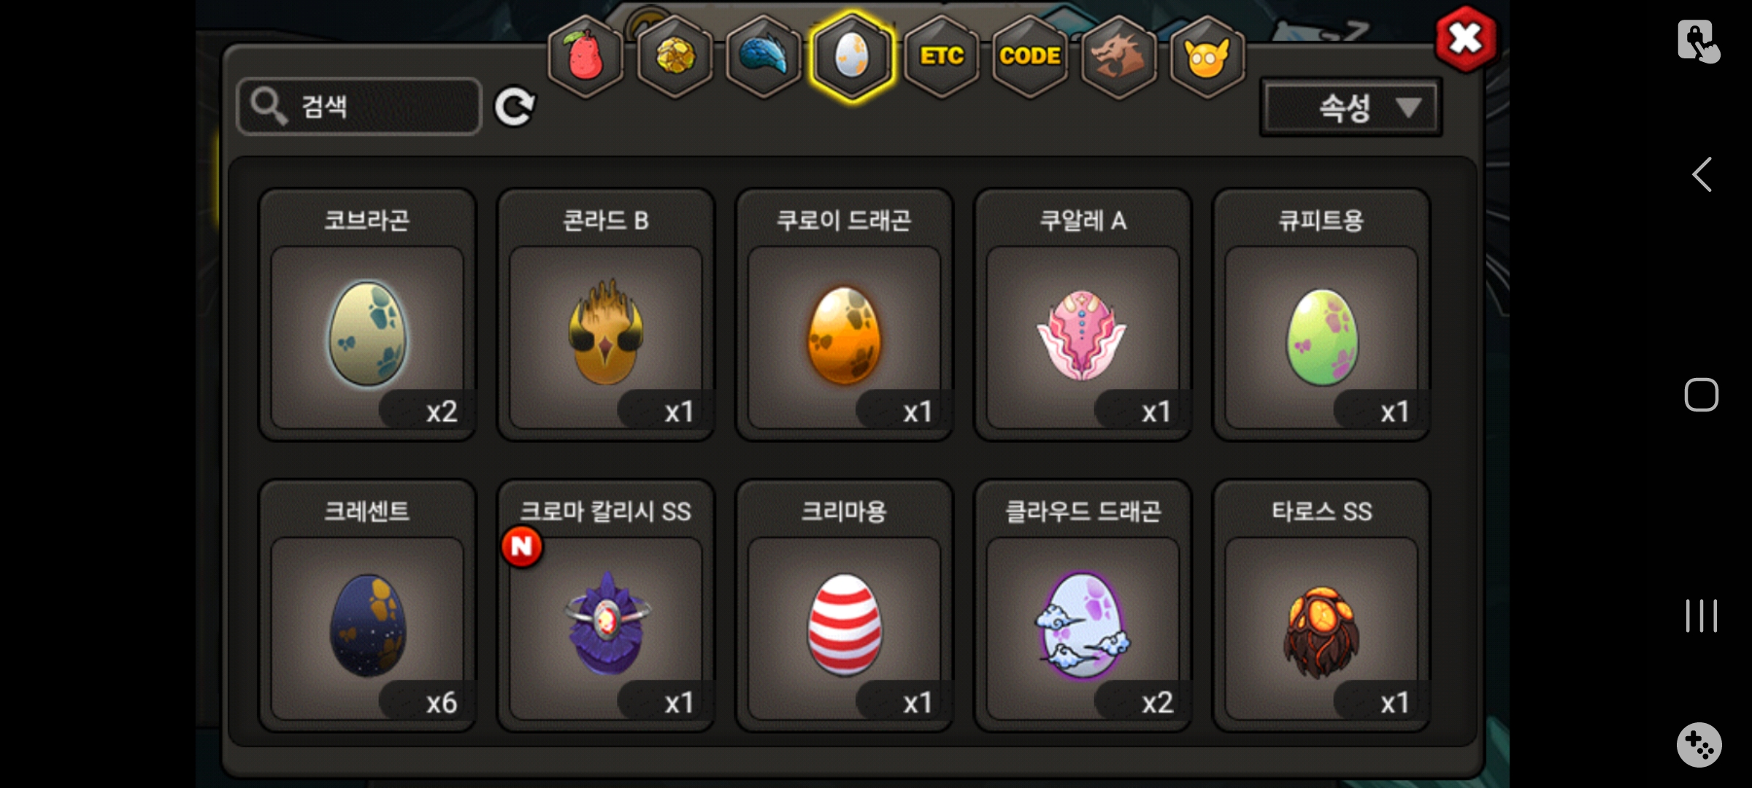Select the striped 크리마용 egg
1752x788 pixels.
(844, 606)
